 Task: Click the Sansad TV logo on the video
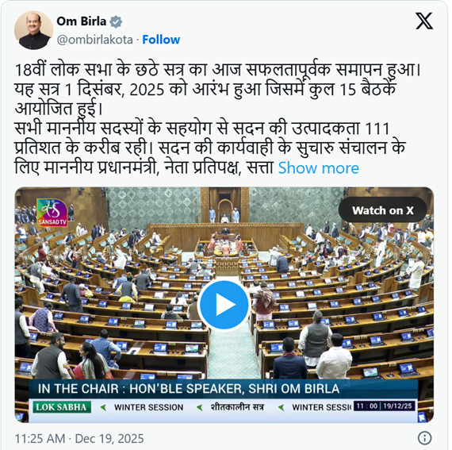(x=52, y=213)
